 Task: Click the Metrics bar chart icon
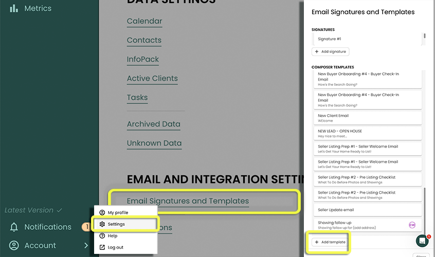[14, 8]
